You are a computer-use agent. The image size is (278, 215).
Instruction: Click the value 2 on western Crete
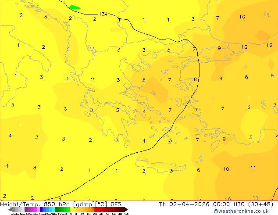[x=144, y=171]
